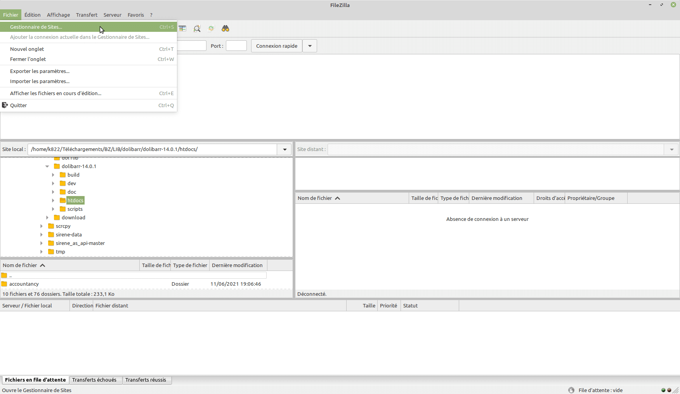This screenshot has height=394, width=680.
Task: Click the htdocs folder icon
Action: tap(62, 200)
